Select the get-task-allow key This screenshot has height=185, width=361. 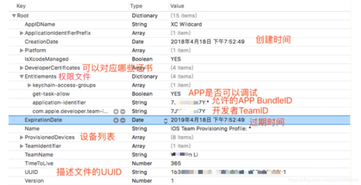point(51,94)
